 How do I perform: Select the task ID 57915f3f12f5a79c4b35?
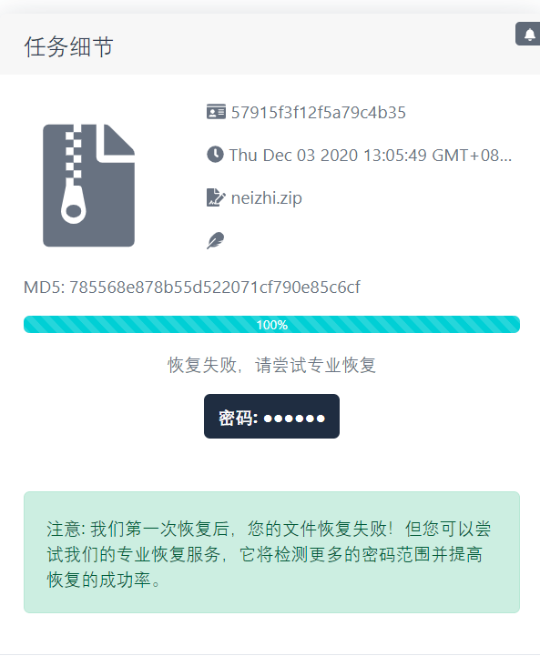click(319, 113)
